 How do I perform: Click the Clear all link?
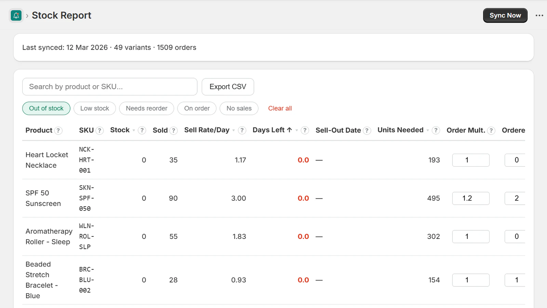[280, 108]
